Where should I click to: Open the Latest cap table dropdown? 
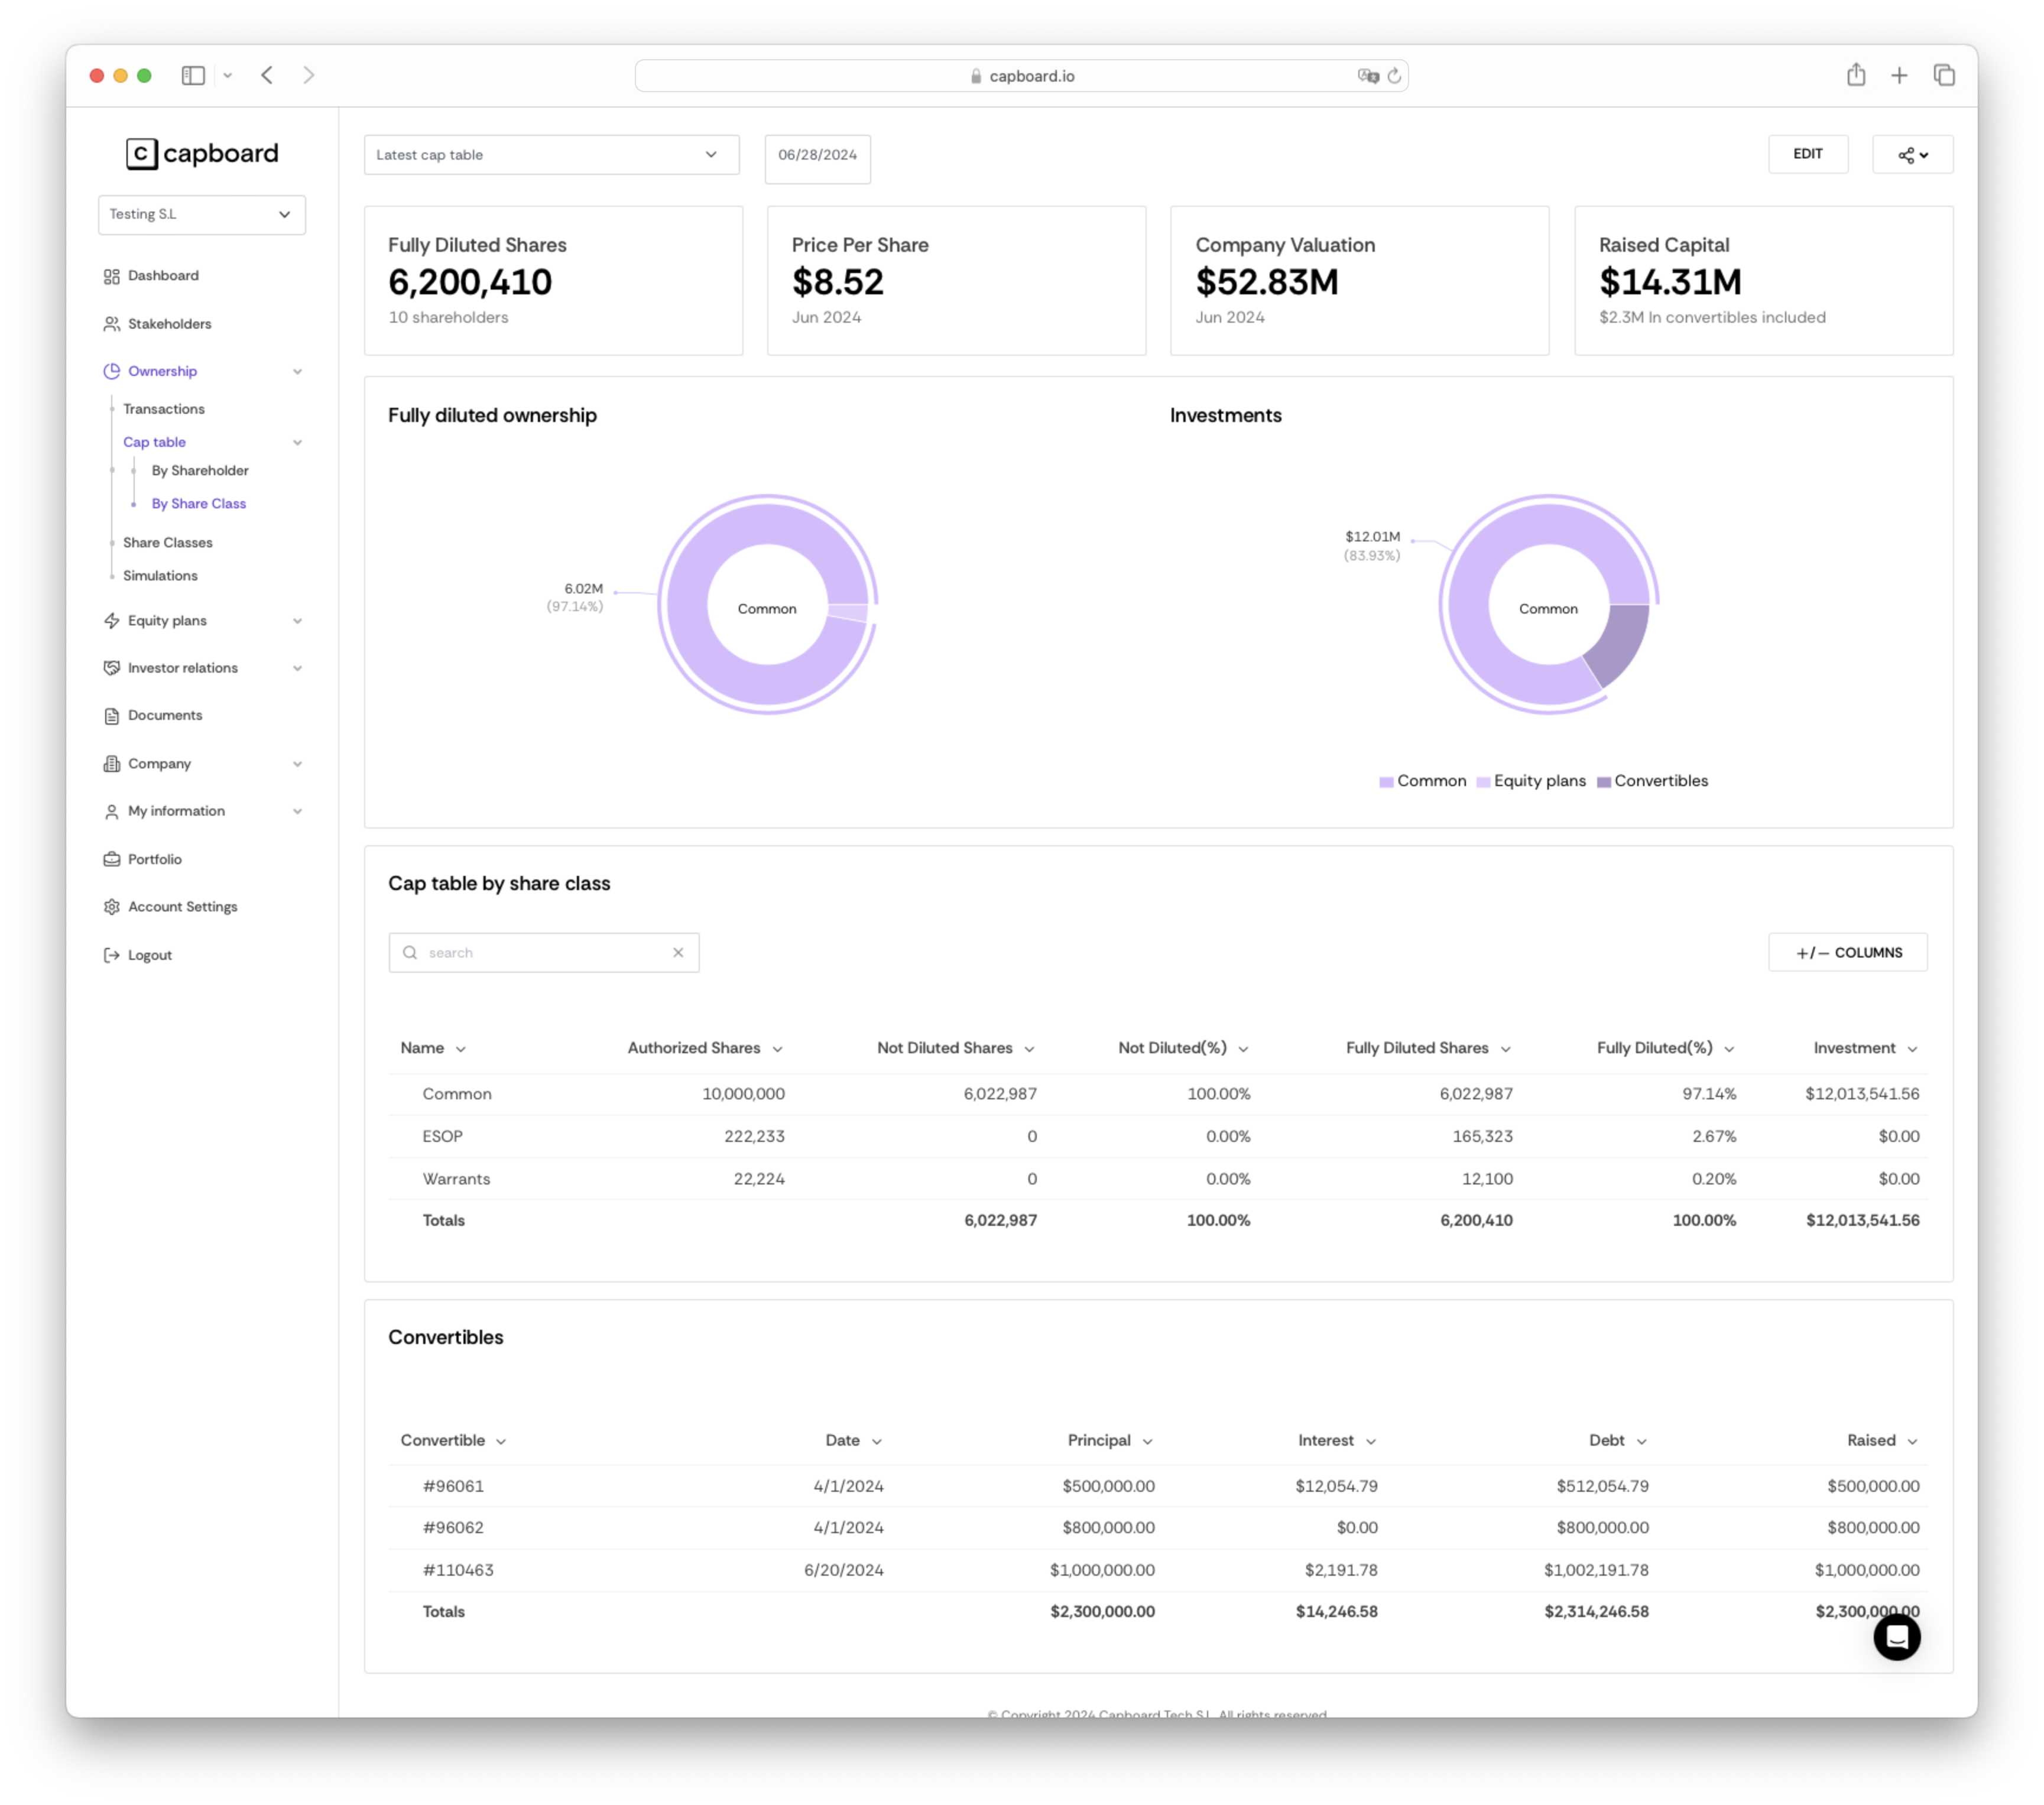[x=551, y=154]
